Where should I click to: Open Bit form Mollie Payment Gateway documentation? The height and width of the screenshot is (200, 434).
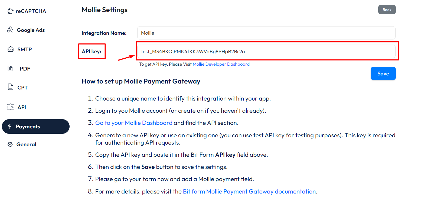pos(249,192)
